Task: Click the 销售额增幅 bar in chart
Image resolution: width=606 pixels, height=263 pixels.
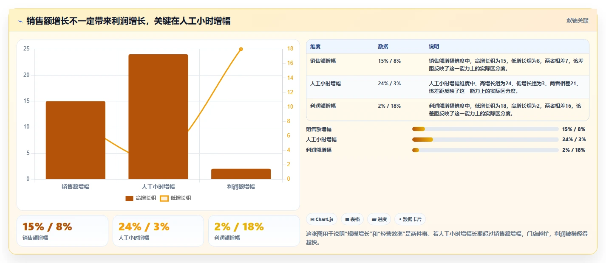Action: 75,140
